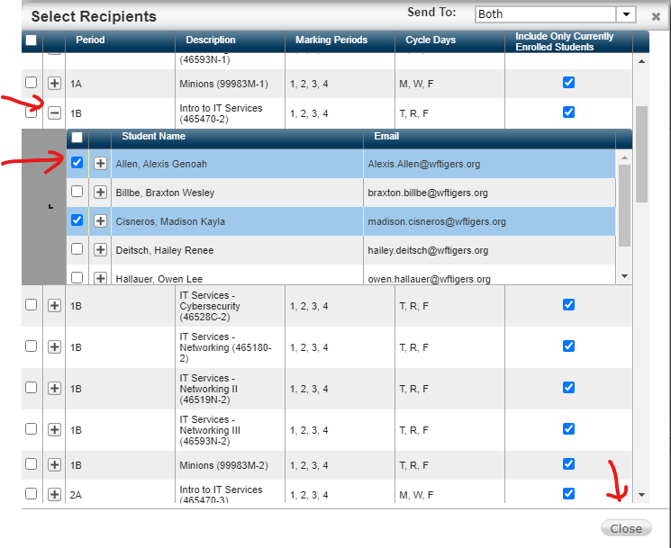Click the class list vertical scrollbar thumb
The image size is (671, 548).
pyautogui.click(x=641, y=154)
